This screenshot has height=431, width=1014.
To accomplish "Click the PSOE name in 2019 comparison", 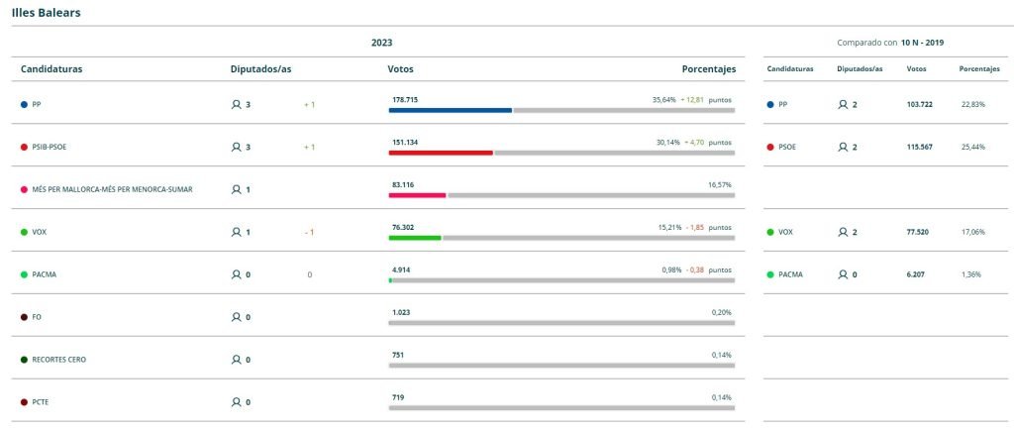I will point(787,147).
